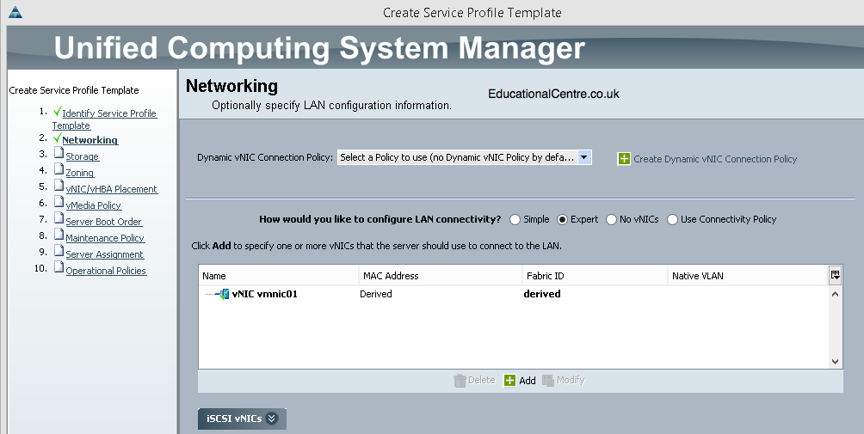The width and height of the screenshot is (864, 434).
Task: Open the vMedia Policy step
Action: coord(93,205)
